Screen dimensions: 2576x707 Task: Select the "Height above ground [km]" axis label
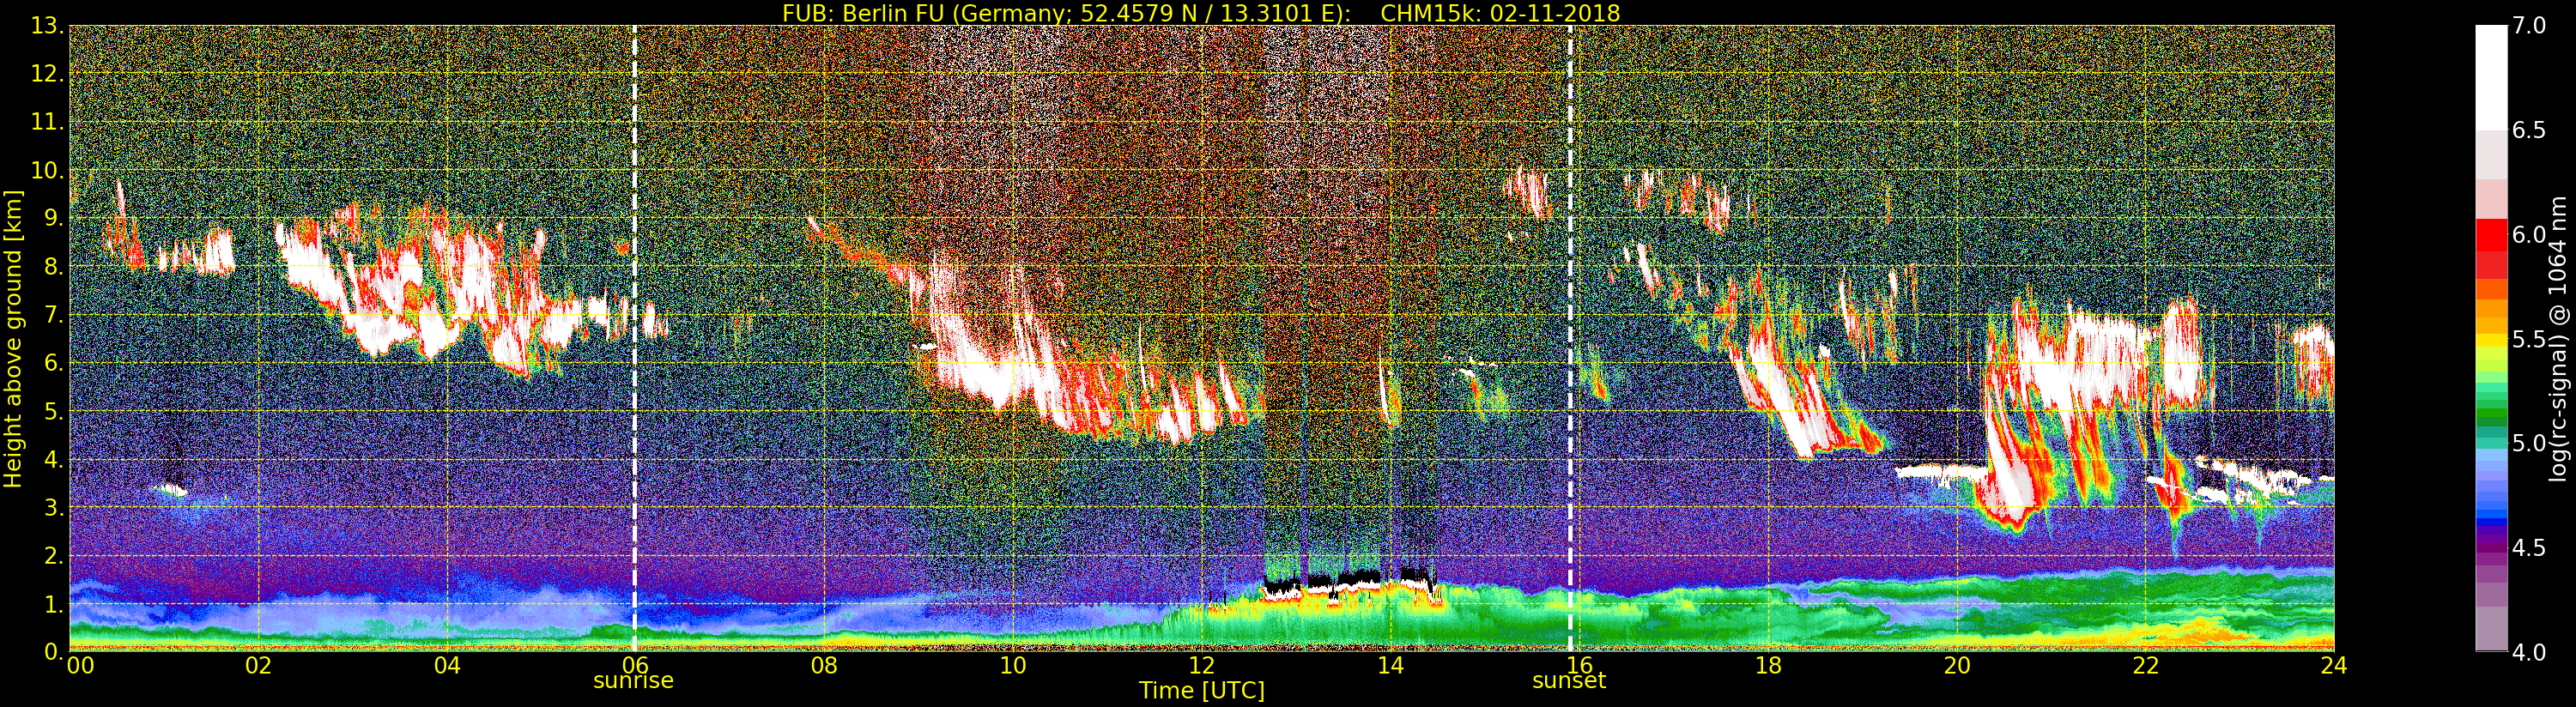click(x=13, y=338)
